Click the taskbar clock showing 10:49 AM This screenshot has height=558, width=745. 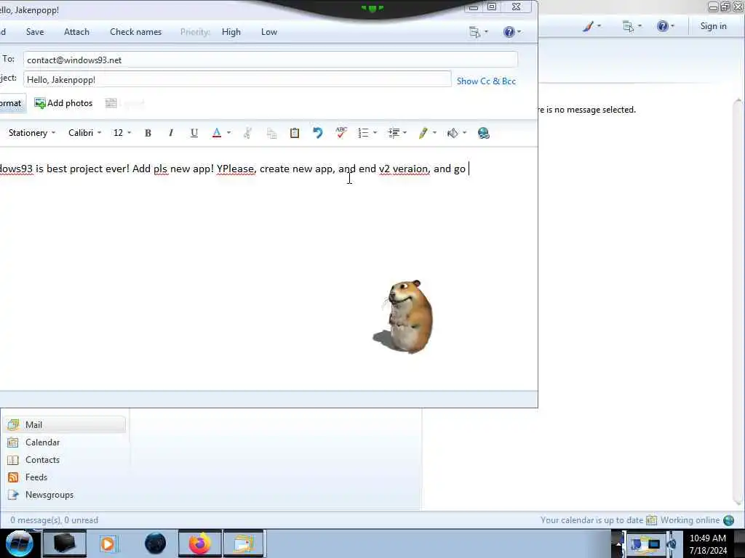707,538
